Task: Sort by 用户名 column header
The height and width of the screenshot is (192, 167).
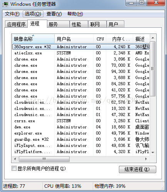Action: tap(74, 39)
